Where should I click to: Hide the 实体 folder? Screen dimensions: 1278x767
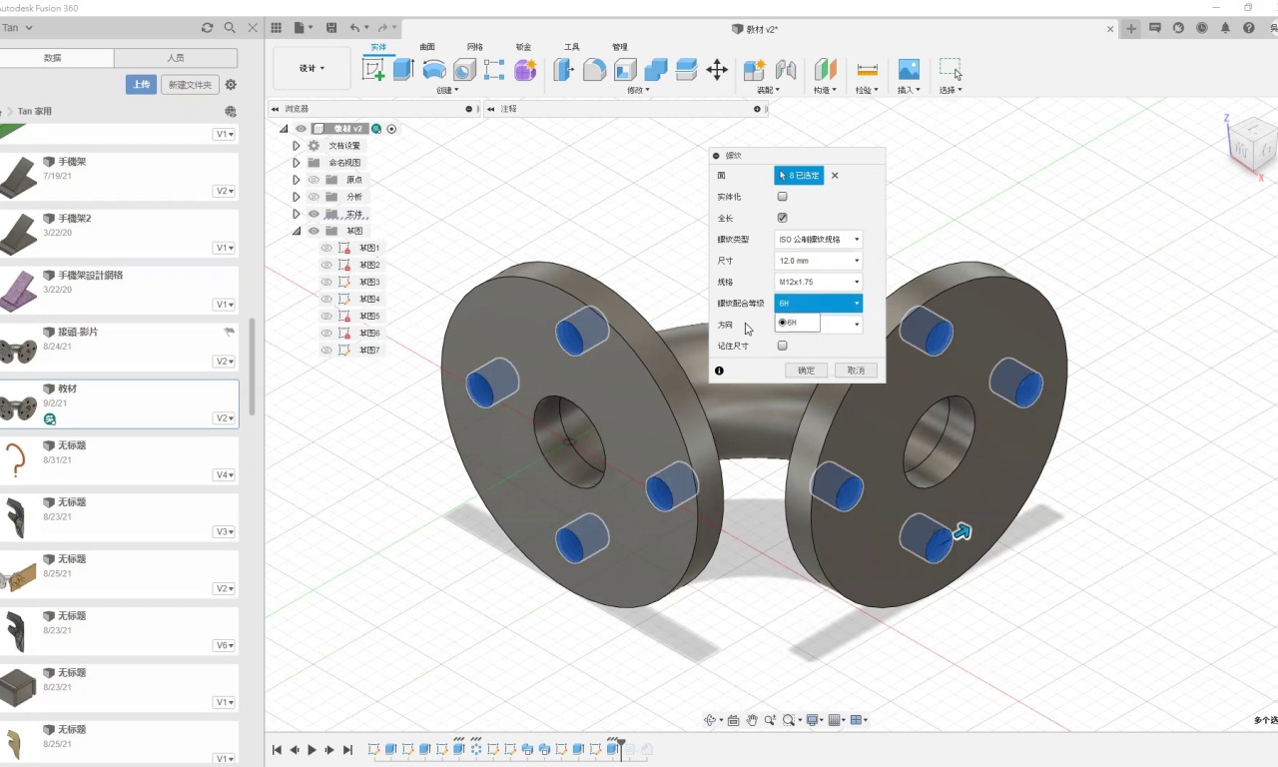(314, 214)
